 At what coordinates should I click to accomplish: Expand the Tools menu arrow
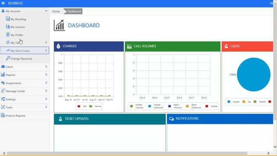[46, 107]
